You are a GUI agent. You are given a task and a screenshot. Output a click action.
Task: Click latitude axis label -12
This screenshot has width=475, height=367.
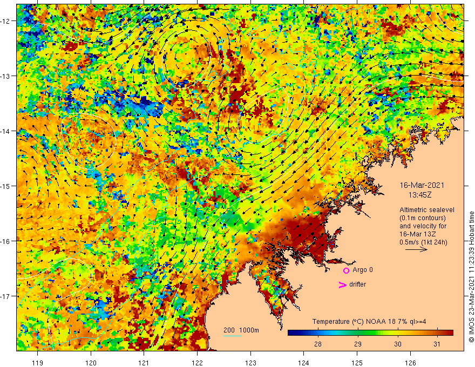(x=5, y=21)
